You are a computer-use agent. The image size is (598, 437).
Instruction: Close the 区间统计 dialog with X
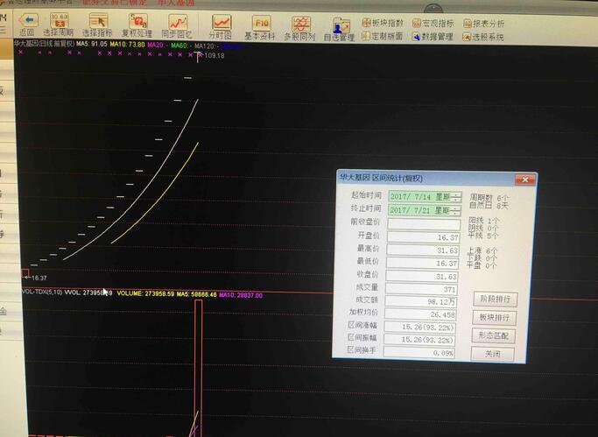point(524,180)
